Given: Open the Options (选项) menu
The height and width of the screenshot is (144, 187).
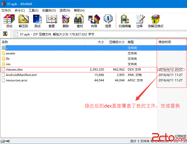Looking at the screenshot, I should [x=65, y=11].
